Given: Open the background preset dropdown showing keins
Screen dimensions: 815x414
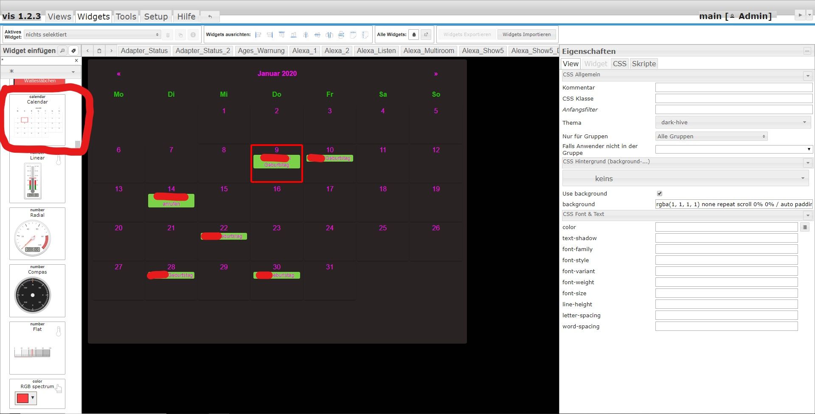Looking at the screenshot, I should (x=686, y=179).
